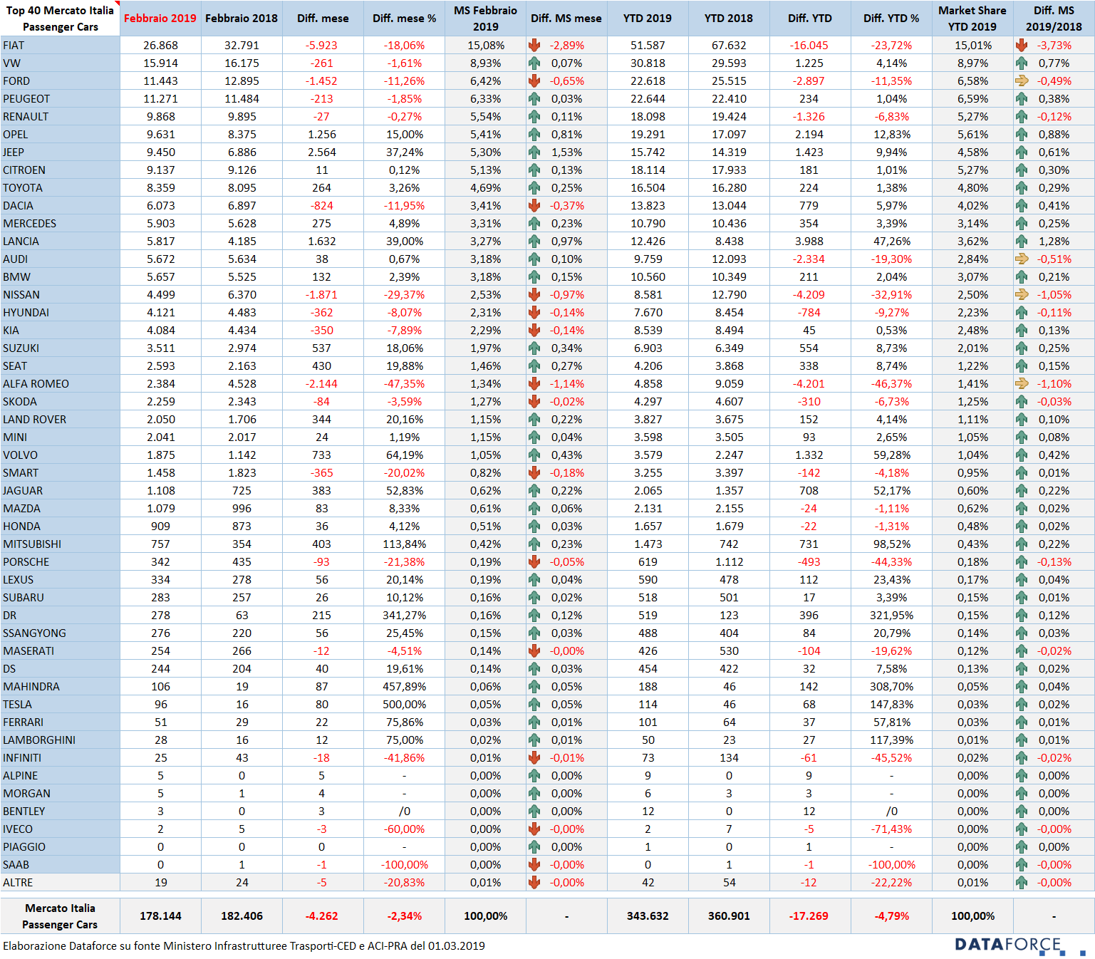This screenshot has height=959, width=1095.
Task: Click FIAT Febbraio 2019 value 26.868
Action: 160,45
